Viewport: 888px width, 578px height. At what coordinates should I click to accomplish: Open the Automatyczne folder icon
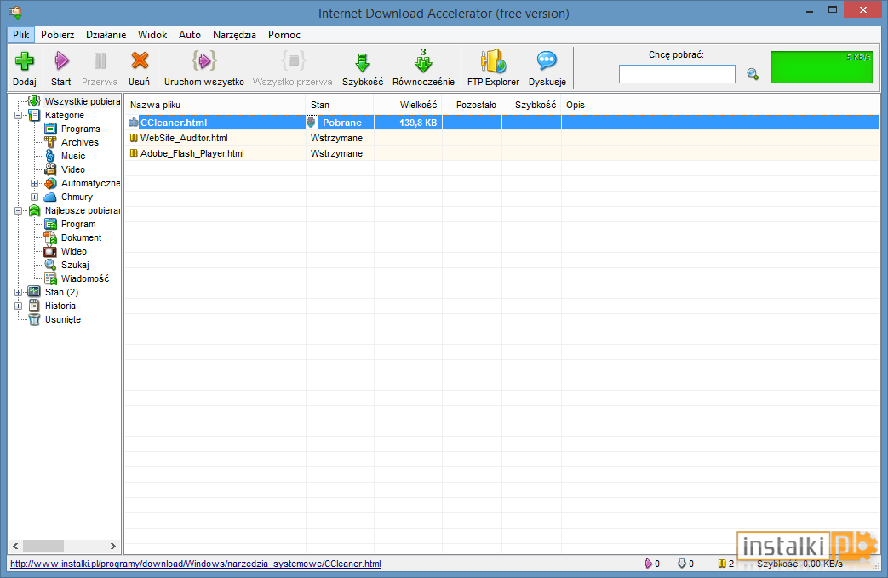point(50,183)
